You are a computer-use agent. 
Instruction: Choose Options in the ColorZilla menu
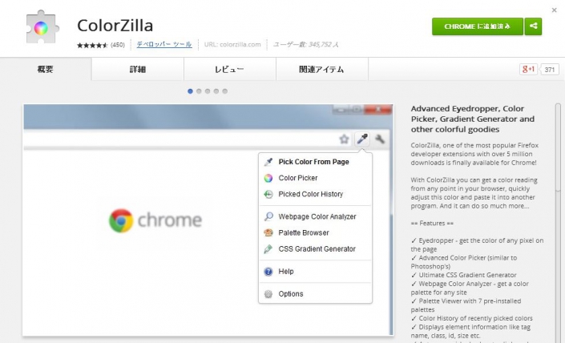[315, 294]
